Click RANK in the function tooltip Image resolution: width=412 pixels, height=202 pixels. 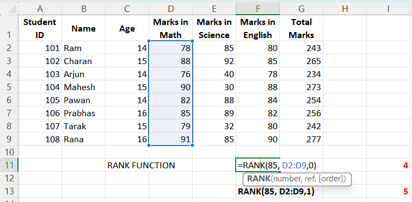(x=259, y=179)
